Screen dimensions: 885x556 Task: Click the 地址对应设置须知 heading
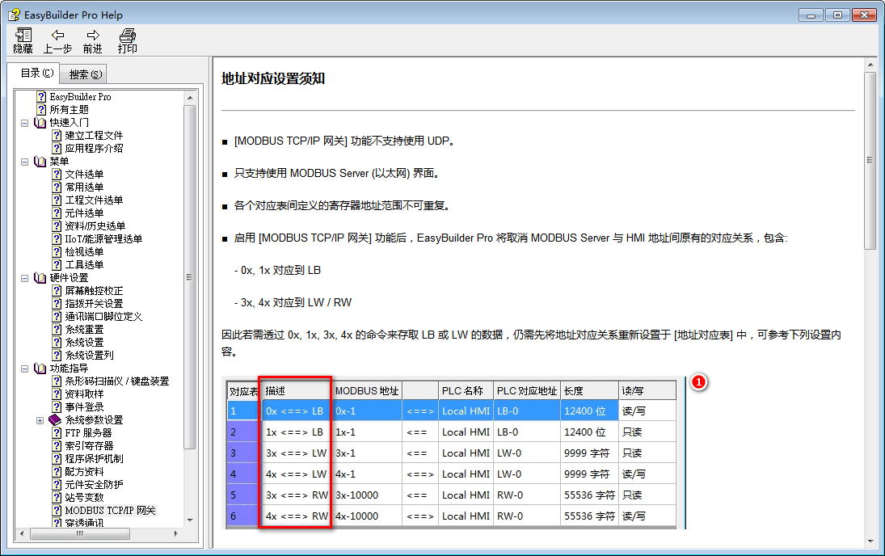pos(273,78)
